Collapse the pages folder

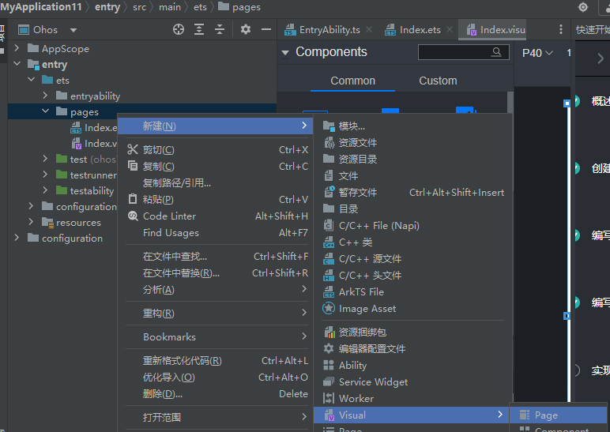[45, 111]
